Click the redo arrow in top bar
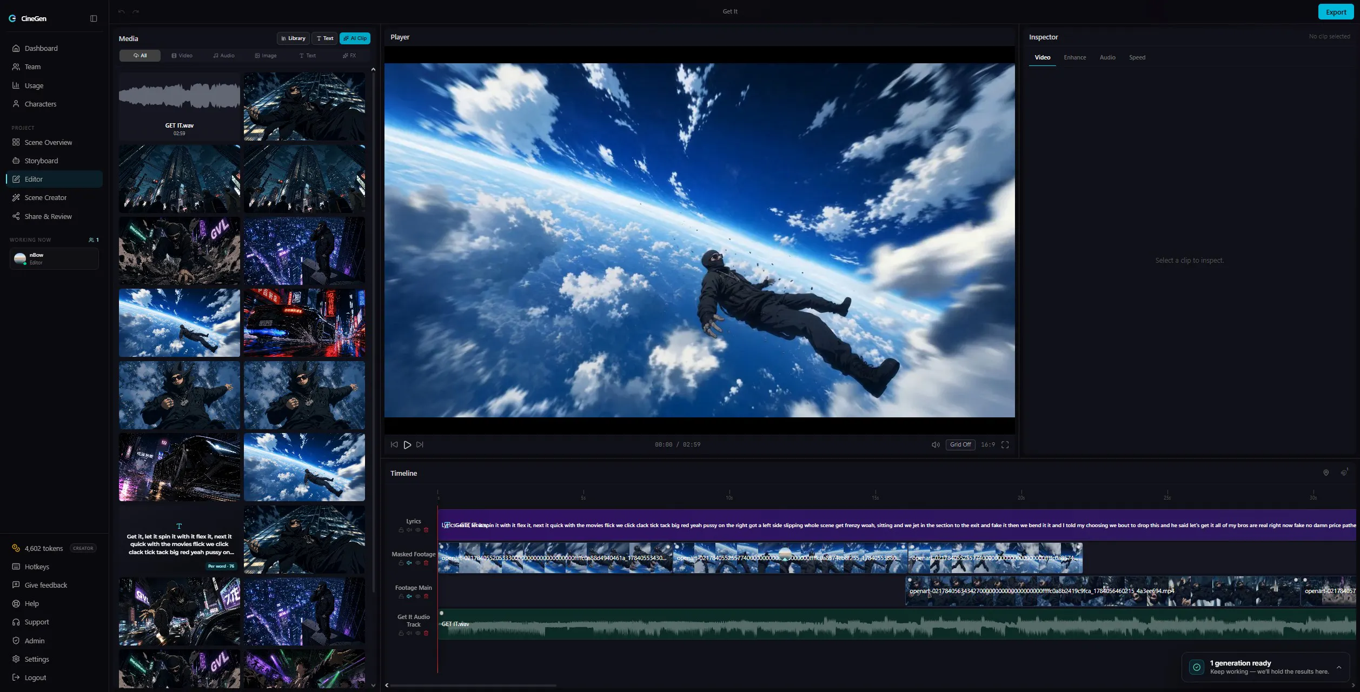1360x692 pixels. click(x=136, y=12)
